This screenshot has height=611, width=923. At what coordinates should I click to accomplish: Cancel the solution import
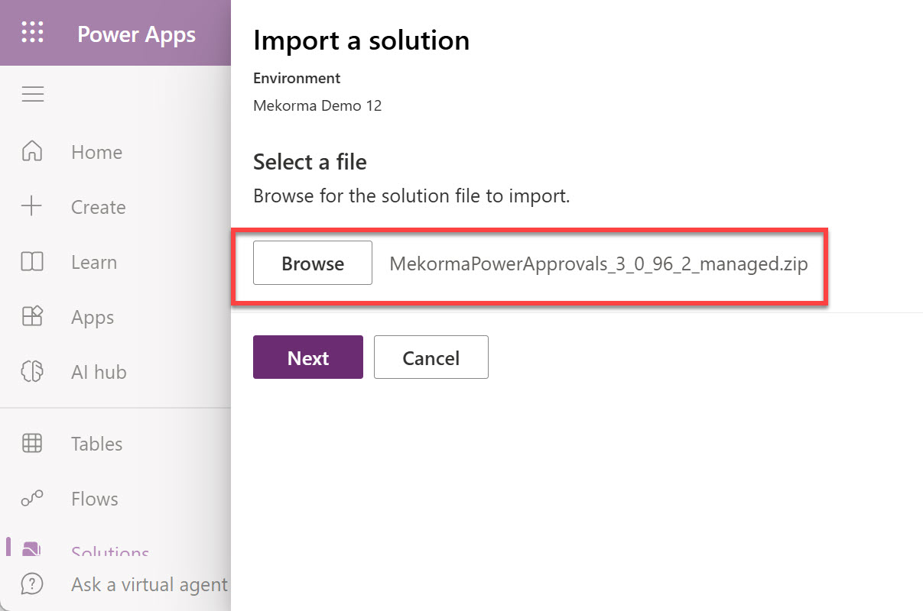[431, 357]
